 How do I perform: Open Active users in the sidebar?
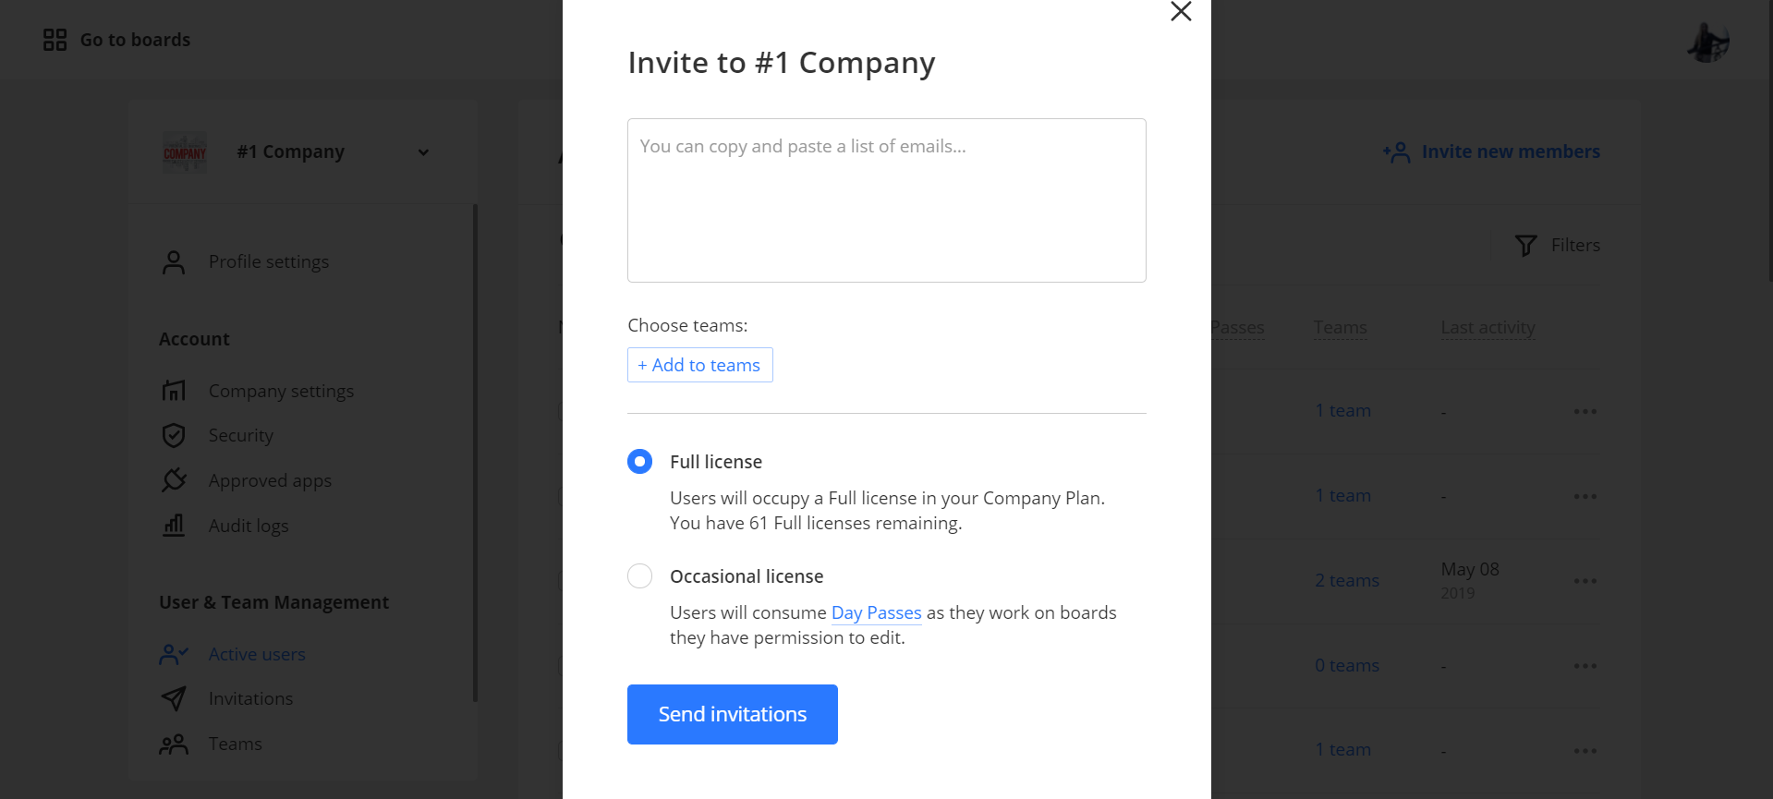[256, 654]
